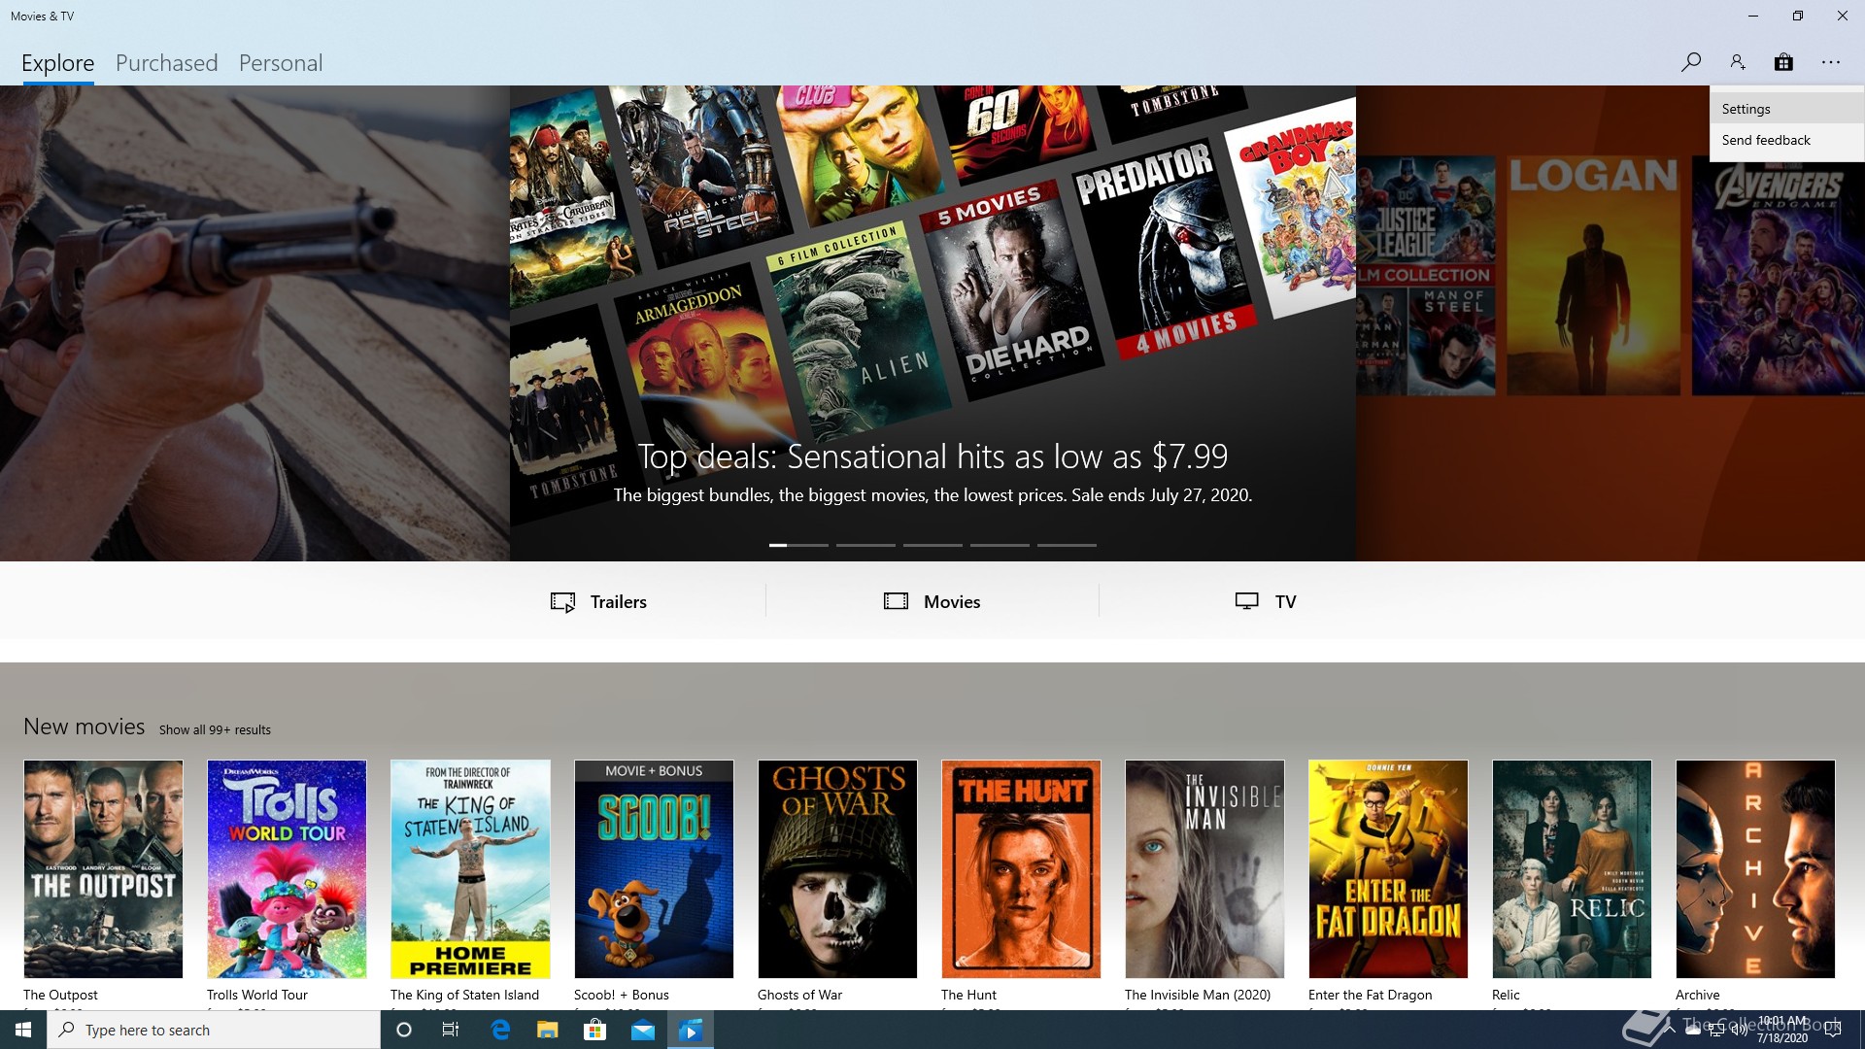Image resolution: width=1865 pixels, height=1049 pixels.
Task: Open Enter the Fat Dragon poster
Action: [x=1388, y=868]
